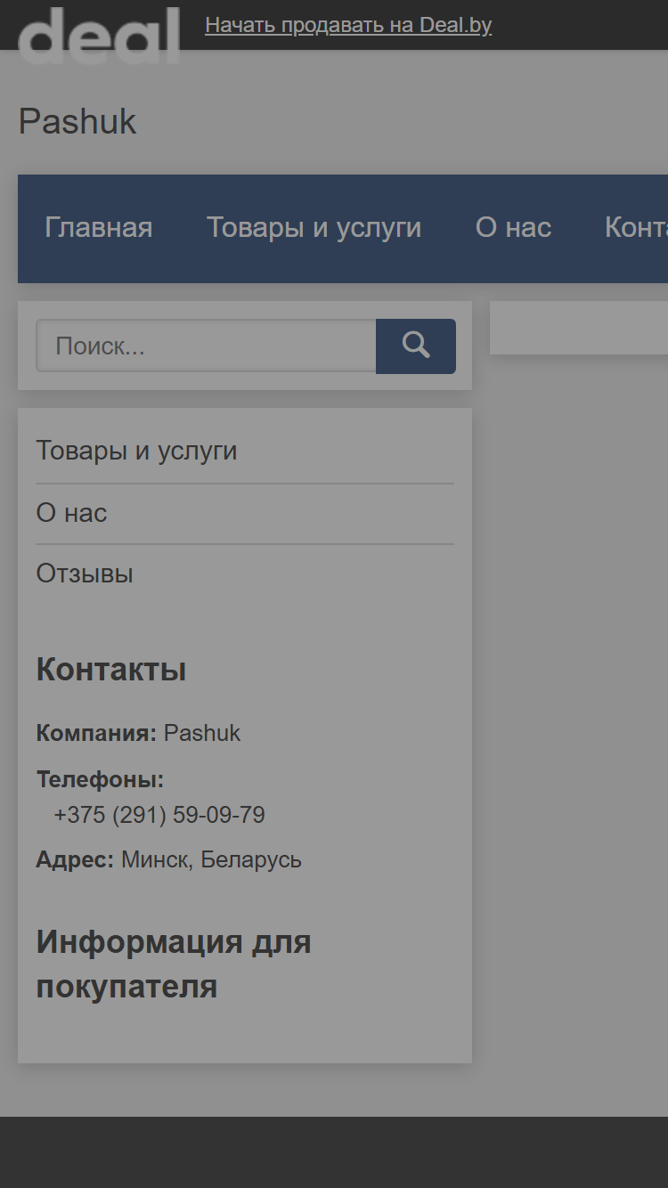The width and height of the screenshot is (668, 1188).
Task: Click the address Минск, Беларусь
Action: (x=211, y=860)
